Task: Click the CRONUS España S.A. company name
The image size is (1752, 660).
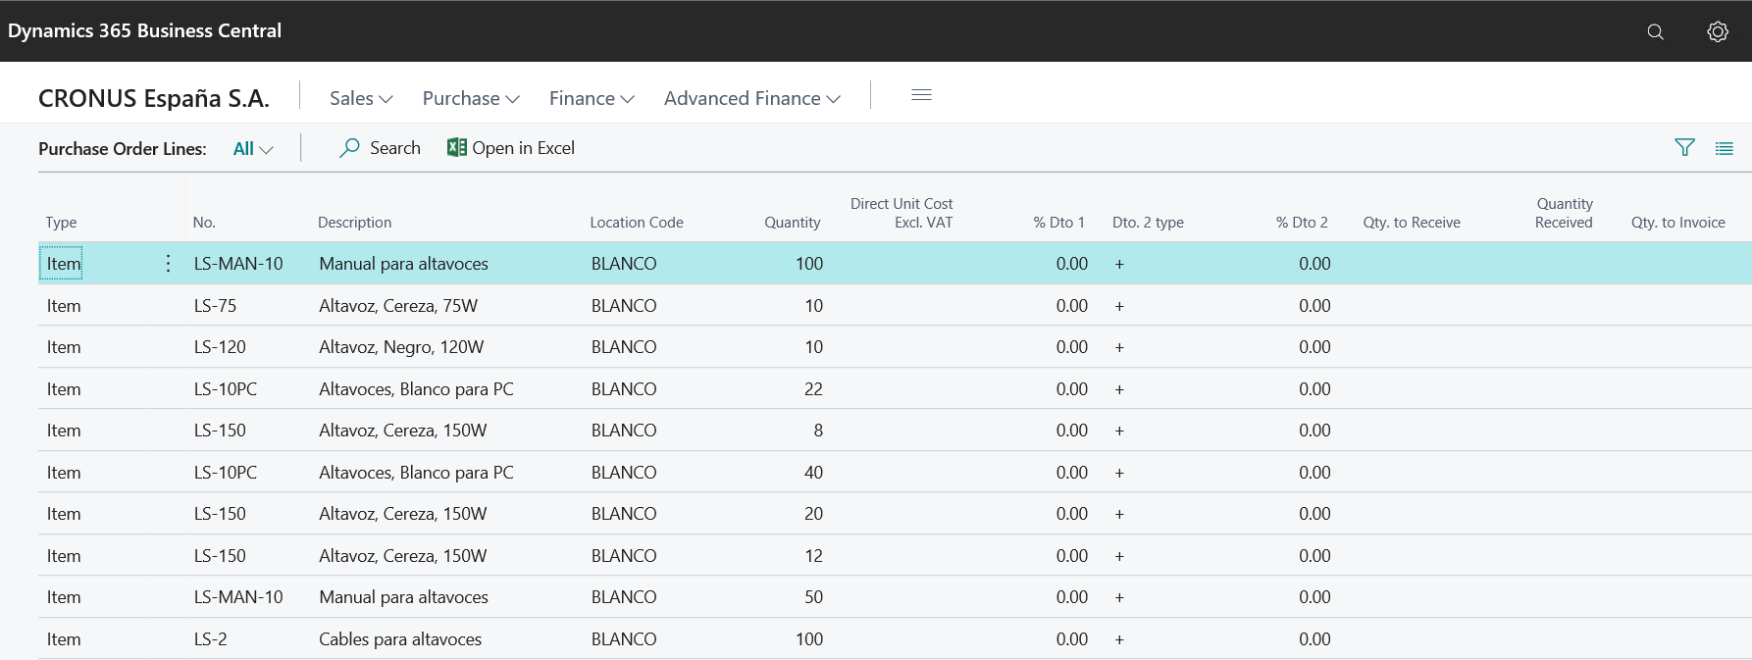Action: click(x=154, y=98)
